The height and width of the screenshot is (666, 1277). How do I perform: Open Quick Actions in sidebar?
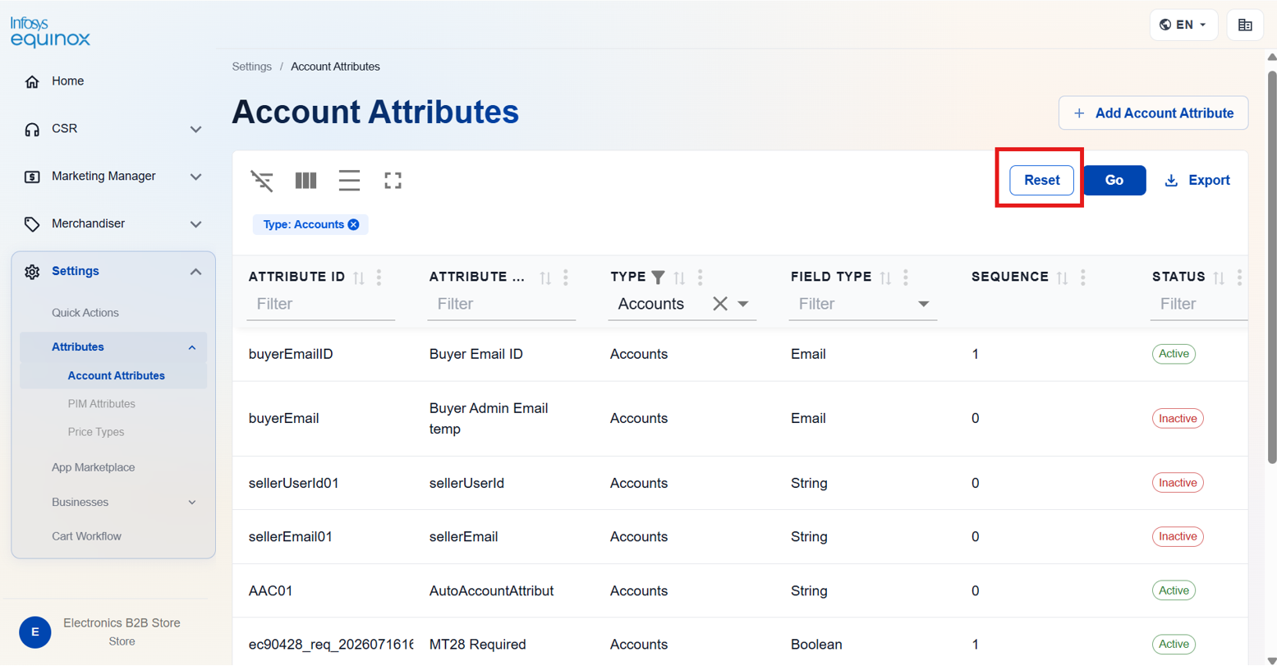coord(85,313)
